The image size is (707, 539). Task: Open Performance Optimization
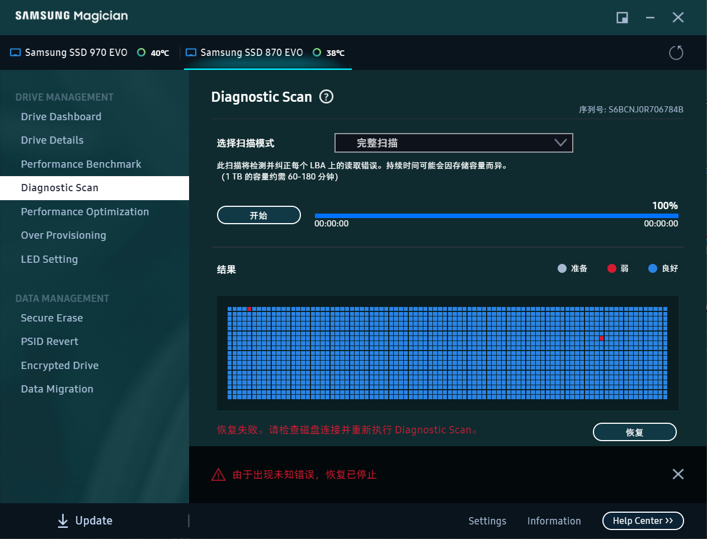85,211
